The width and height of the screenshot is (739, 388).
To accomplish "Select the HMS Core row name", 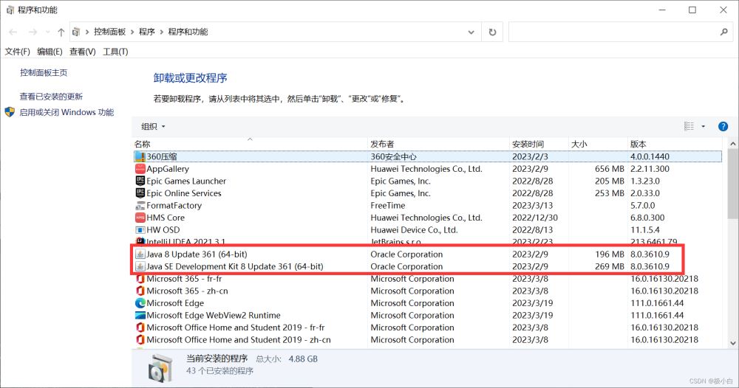I will click(166, 218).
